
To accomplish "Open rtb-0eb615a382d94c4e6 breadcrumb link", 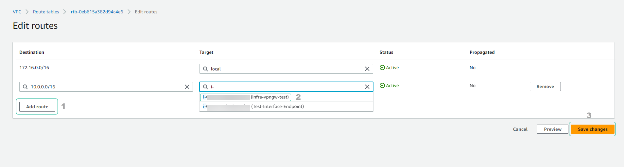I will (x=97, y=12).
